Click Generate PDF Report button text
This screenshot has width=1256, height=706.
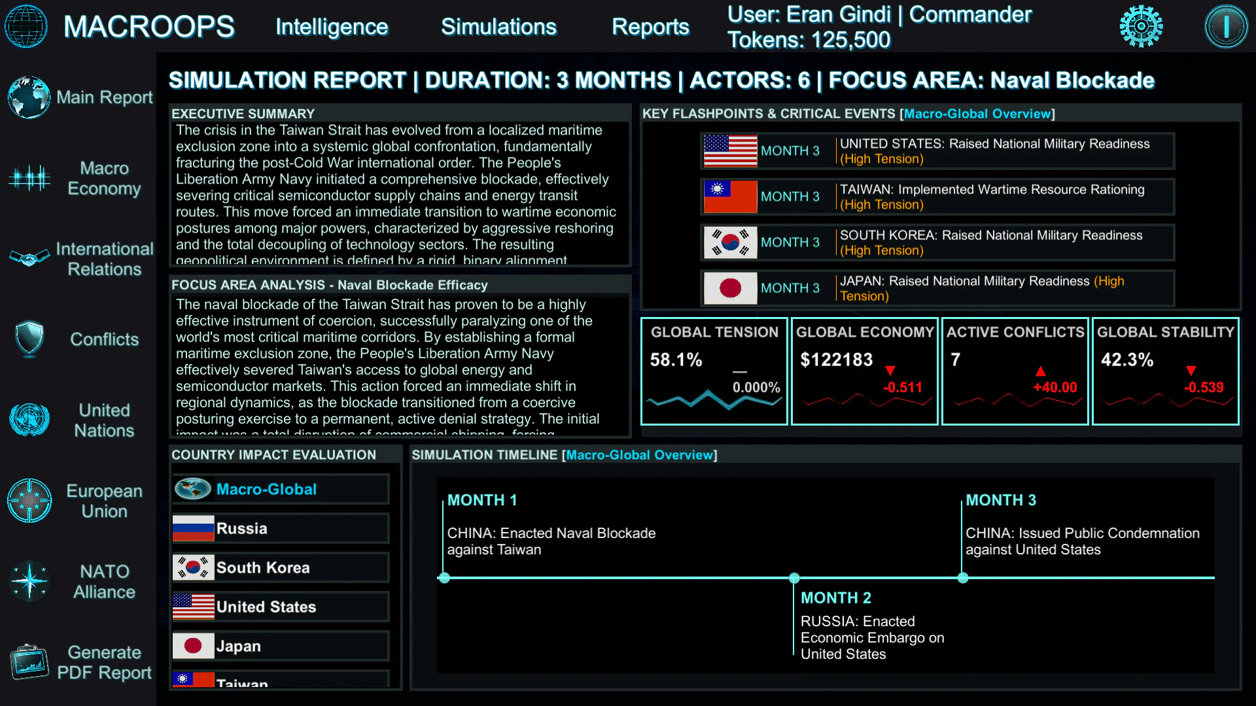click(x=104, y=662)
